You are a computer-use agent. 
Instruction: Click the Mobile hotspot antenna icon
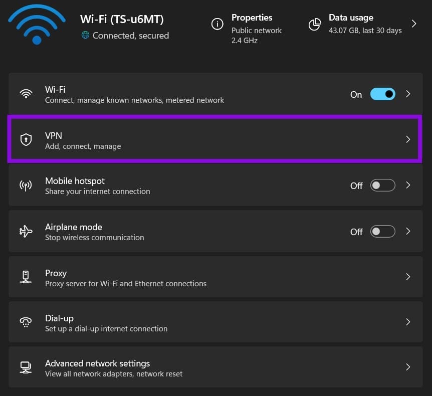click(26, 185)
